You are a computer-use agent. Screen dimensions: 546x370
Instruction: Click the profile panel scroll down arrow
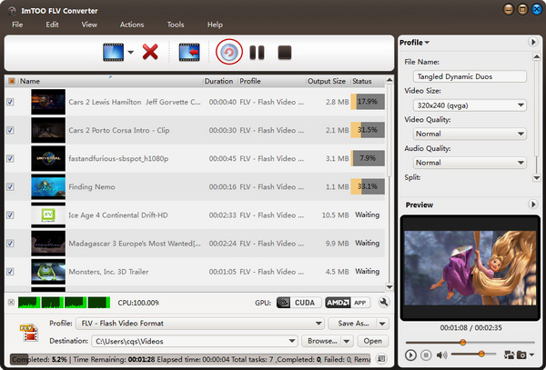[537, 177]
